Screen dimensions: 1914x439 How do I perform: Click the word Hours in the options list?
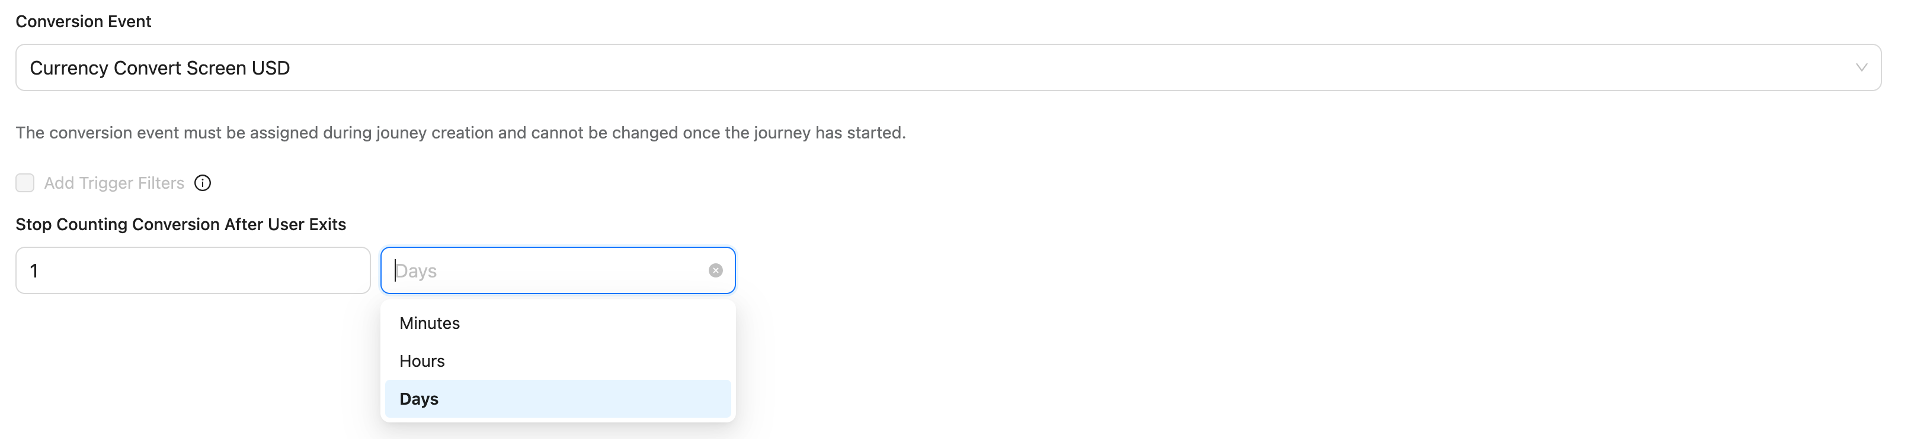coord(422,361)
